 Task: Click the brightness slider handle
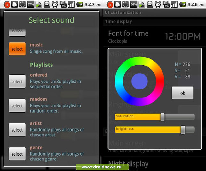point(183,130)
